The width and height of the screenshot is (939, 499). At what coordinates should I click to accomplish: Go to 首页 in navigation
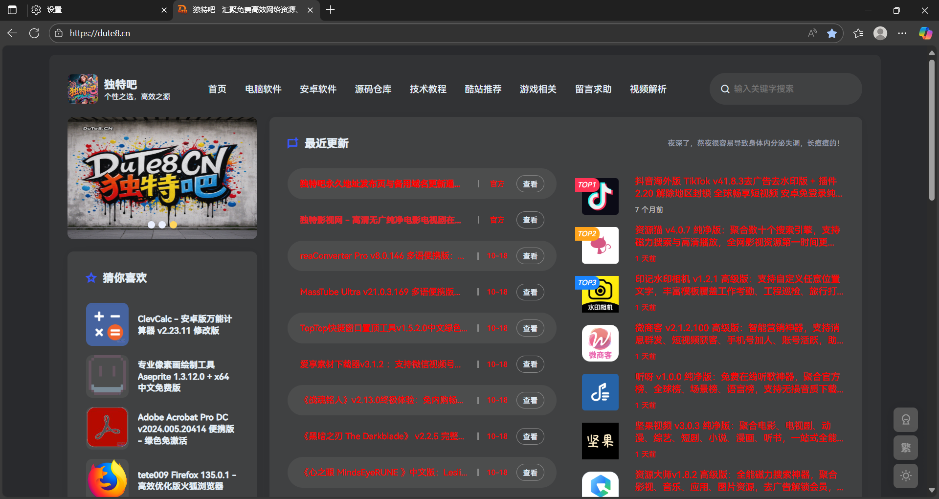[217, 89]
